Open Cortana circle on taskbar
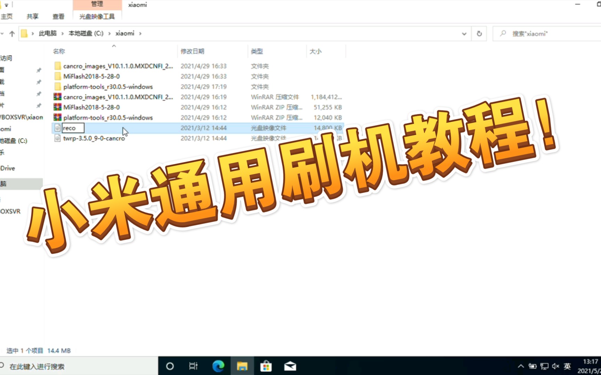601x375 pixels. (x=170, y=366)
